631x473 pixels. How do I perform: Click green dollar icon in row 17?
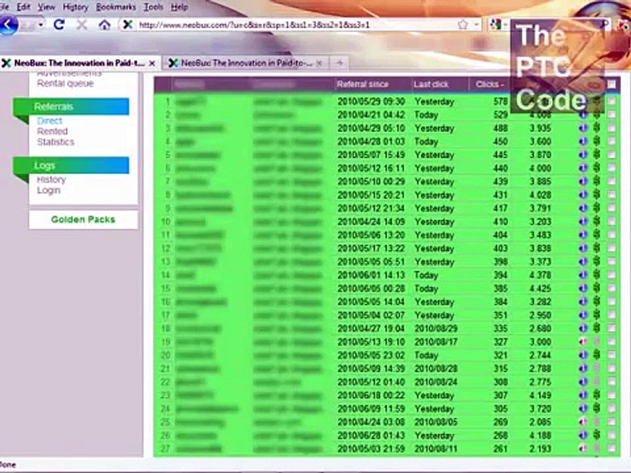point(597,315)
